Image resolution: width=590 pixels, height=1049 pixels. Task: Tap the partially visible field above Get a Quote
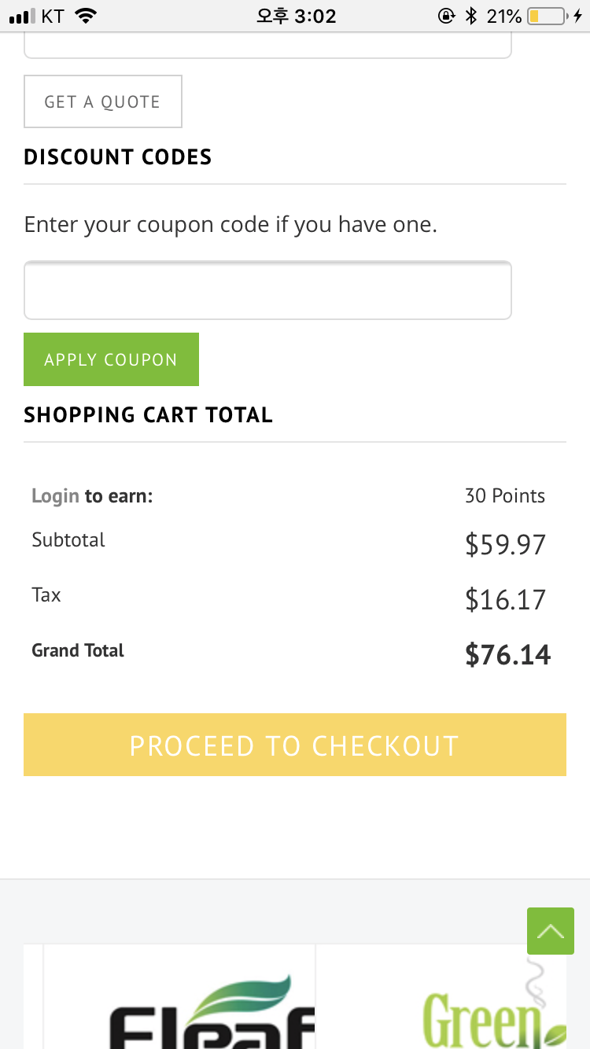point(267,46)
